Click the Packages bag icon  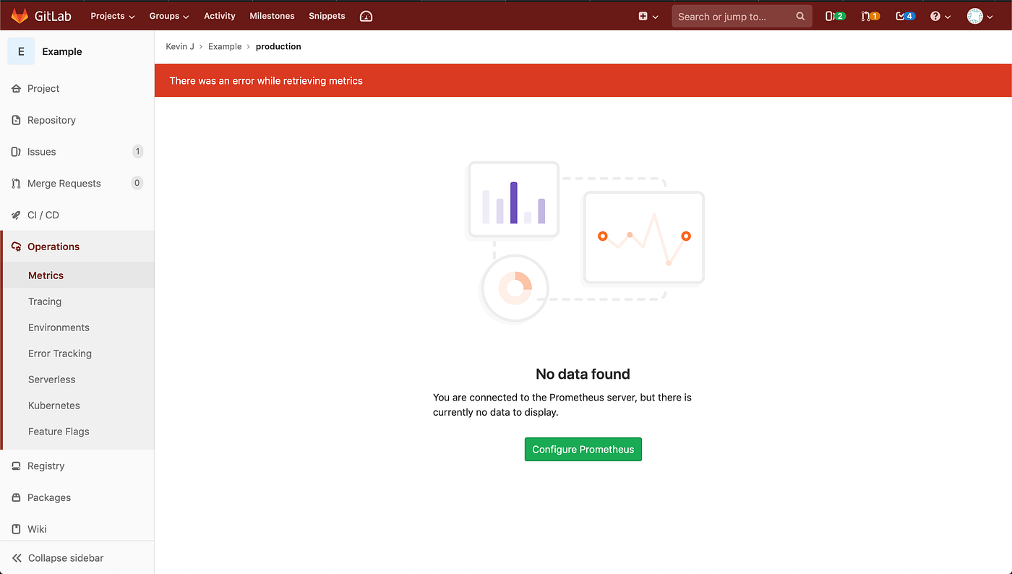point(16,497)
